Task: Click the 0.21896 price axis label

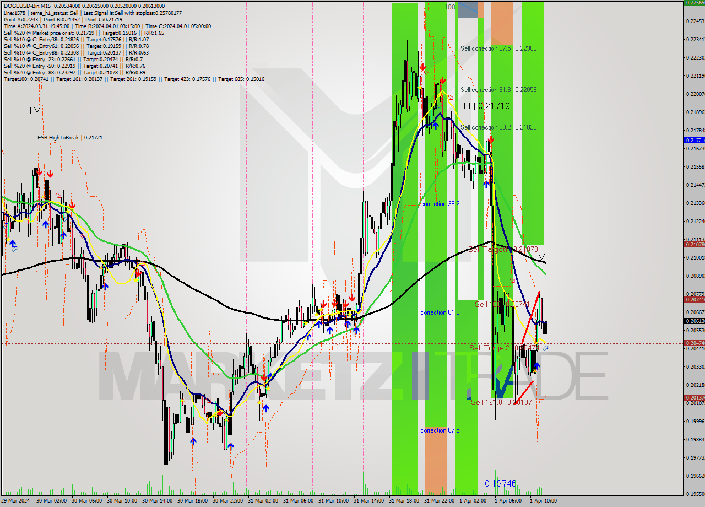Action: pyautogui.click(x=696, y=112)
